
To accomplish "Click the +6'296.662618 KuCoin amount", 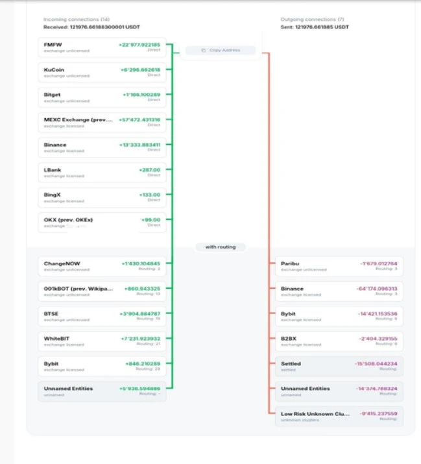I will 141,70.
